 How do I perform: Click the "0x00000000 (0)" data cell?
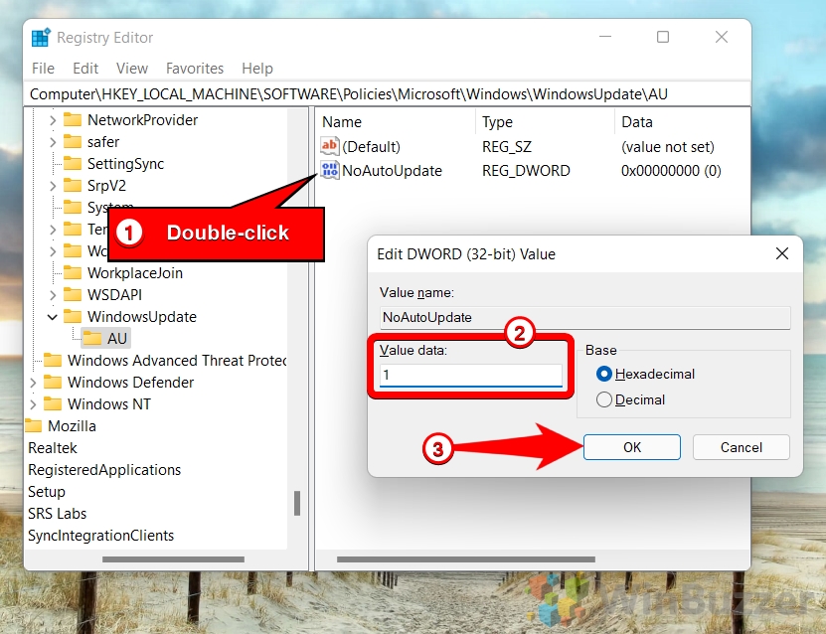[x=671, y=171]
